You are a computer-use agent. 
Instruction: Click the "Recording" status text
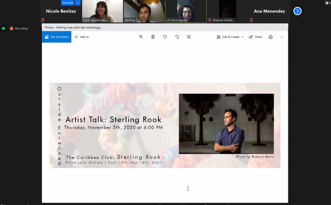[21, 28]
